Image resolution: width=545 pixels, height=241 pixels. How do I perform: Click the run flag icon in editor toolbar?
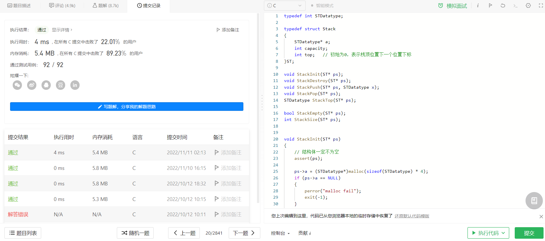point(490,5)
